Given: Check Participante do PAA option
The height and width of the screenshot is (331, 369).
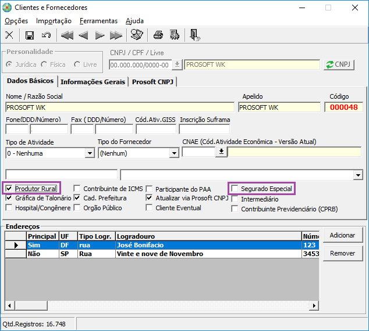Looking at the screenshot, I should [x=149, y=189].
